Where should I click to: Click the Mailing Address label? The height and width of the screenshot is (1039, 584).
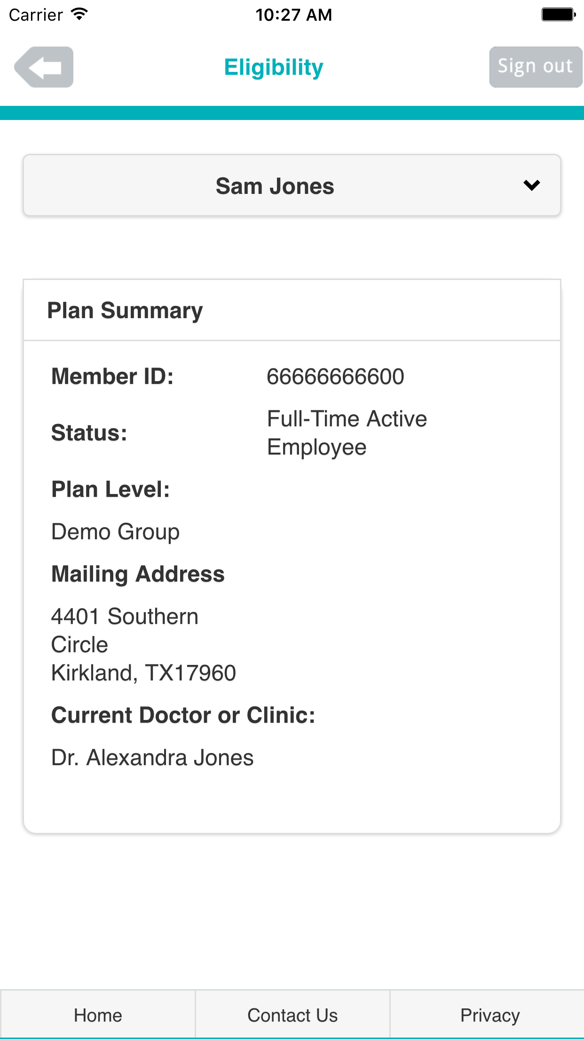pos(138,574)
